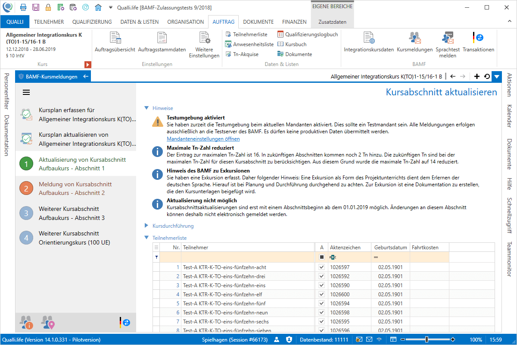Click the purple save disk icon
Viewport: 517px width, 345px height.
pos(36,7)
